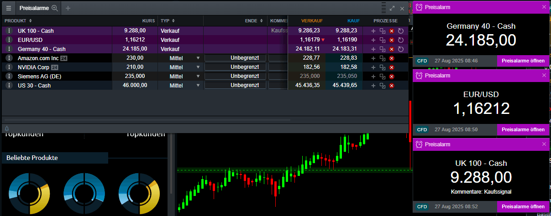The image size is (551, 216).
Task: Reset the UK 100 - Cash alarm
Action: [401, 31]
